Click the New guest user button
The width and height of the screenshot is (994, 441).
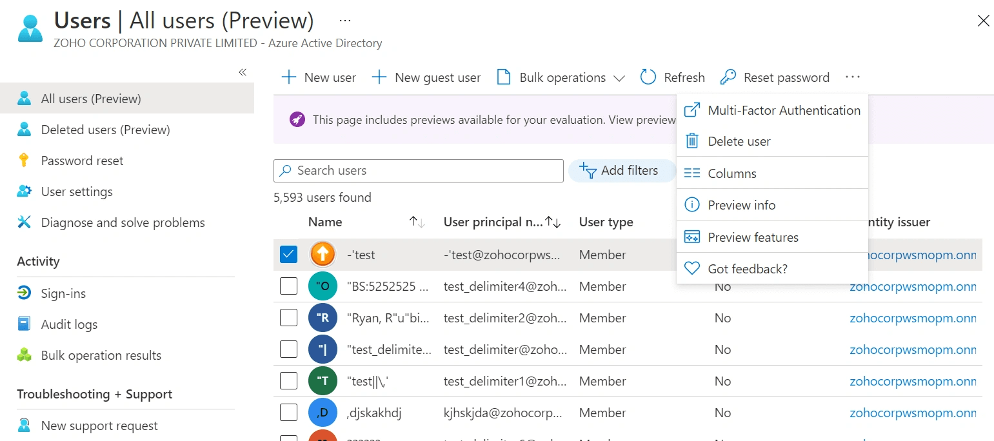click(426, 77)
